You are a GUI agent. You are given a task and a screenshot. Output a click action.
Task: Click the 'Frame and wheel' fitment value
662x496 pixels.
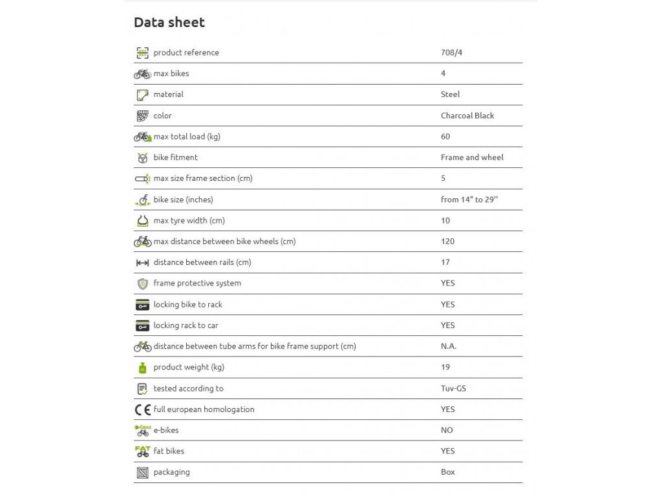pyautogui.click(x=472, y=158)
